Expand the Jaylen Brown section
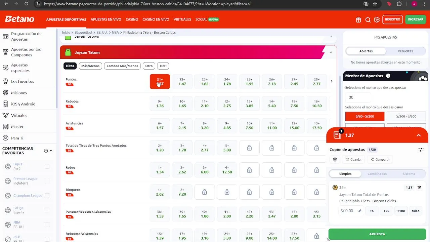 tap(331, 36)
